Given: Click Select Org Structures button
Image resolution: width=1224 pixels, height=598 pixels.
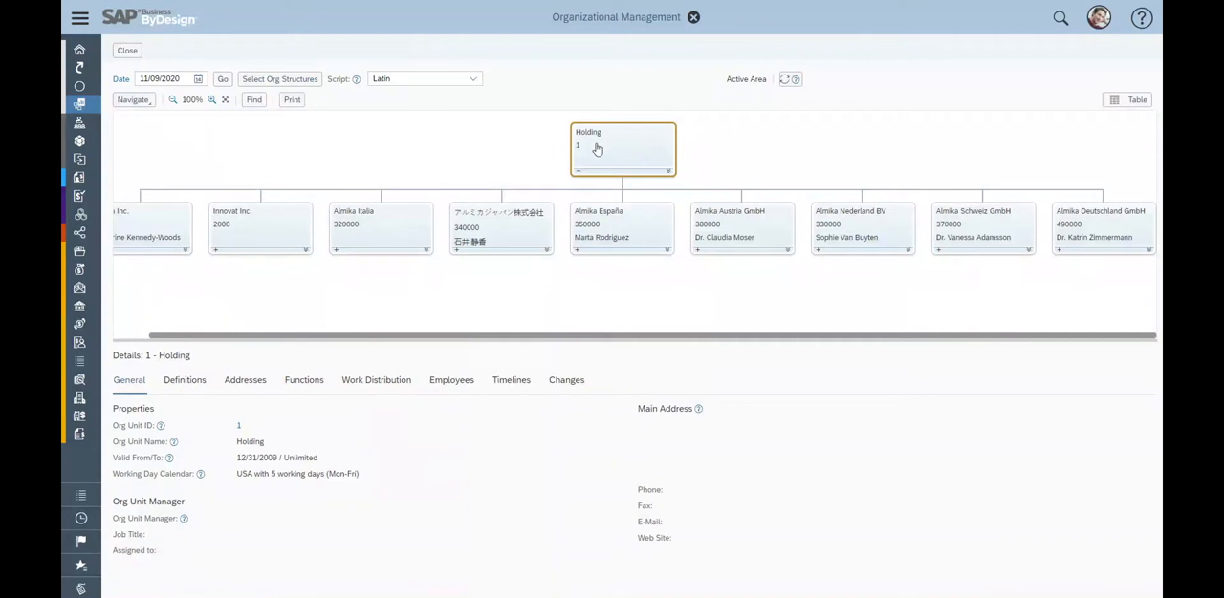Looking at the screenshot, I should click(280, 79).
